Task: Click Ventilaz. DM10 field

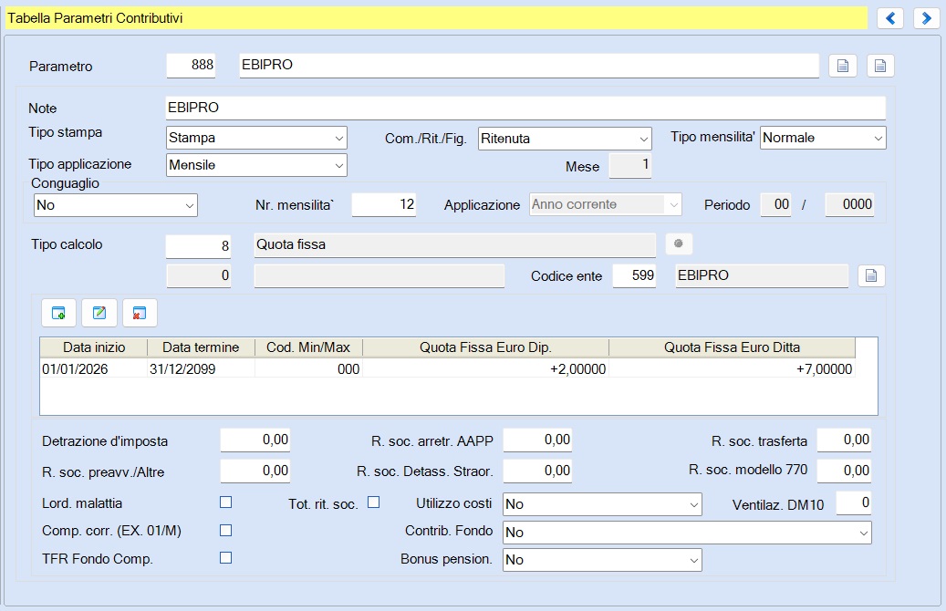Action: (854, 503)
